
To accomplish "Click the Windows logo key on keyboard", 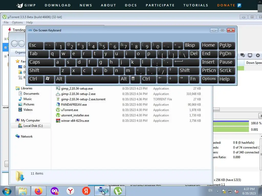I will [x=49, y=79].
